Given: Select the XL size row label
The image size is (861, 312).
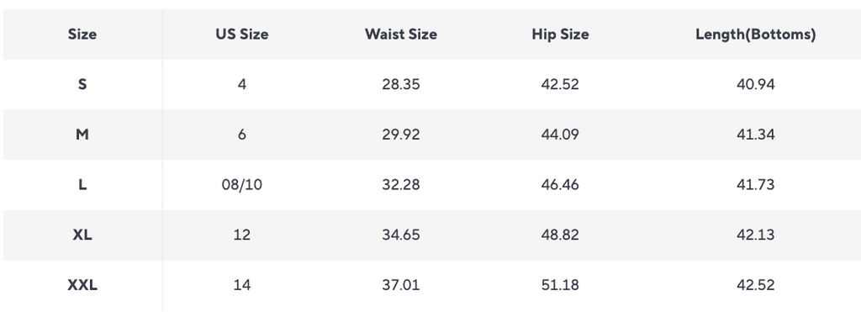Looking at the screenshot, I should pyautogui.click(x=82, y=235).
